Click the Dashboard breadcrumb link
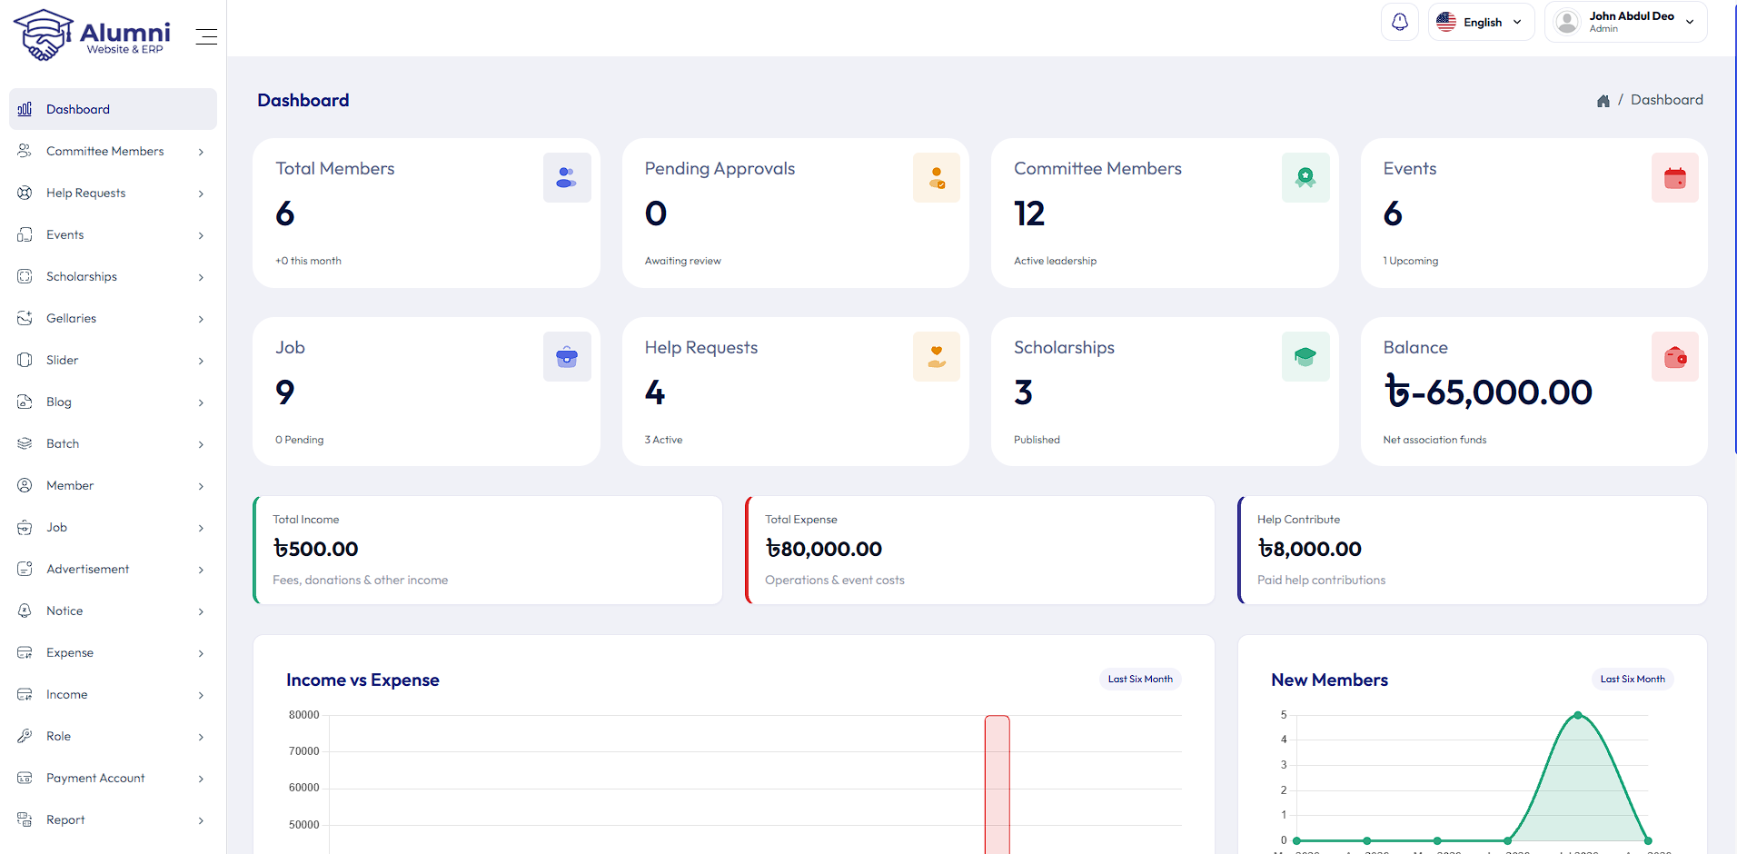This screenshot has height=854, width=1737. (x=1666, y=100)
